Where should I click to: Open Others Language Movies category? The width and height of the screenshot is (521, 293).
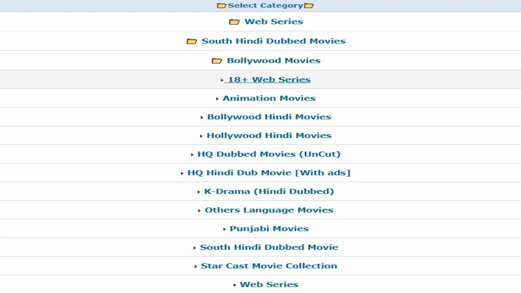click(269, 210)
